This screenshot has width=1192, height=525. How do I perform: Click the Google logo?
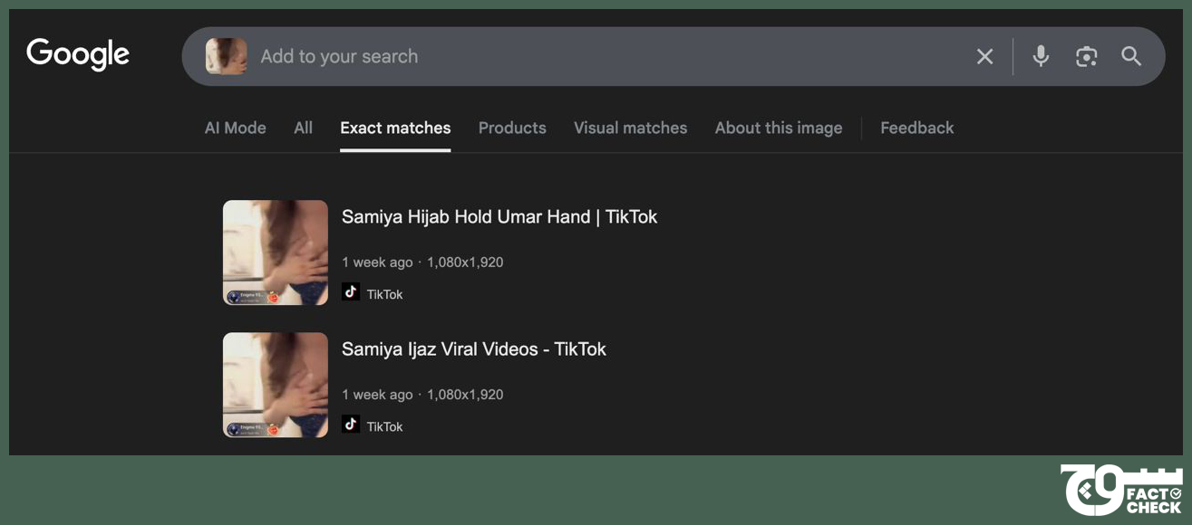click(x=78, y=55)
